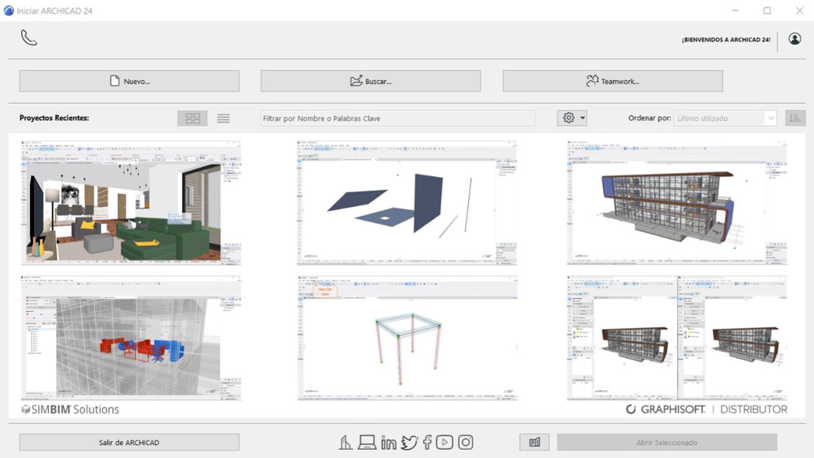Image resolution: width=814 pixels, height=458 pixels.
Task: Select the project with floating slab shapes
Action: coord(407,202)
